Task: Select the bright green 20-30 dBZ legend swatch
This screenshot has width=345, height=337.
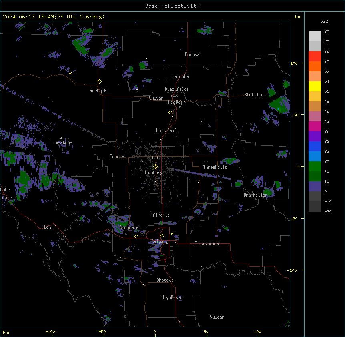Action: point(315,166)
